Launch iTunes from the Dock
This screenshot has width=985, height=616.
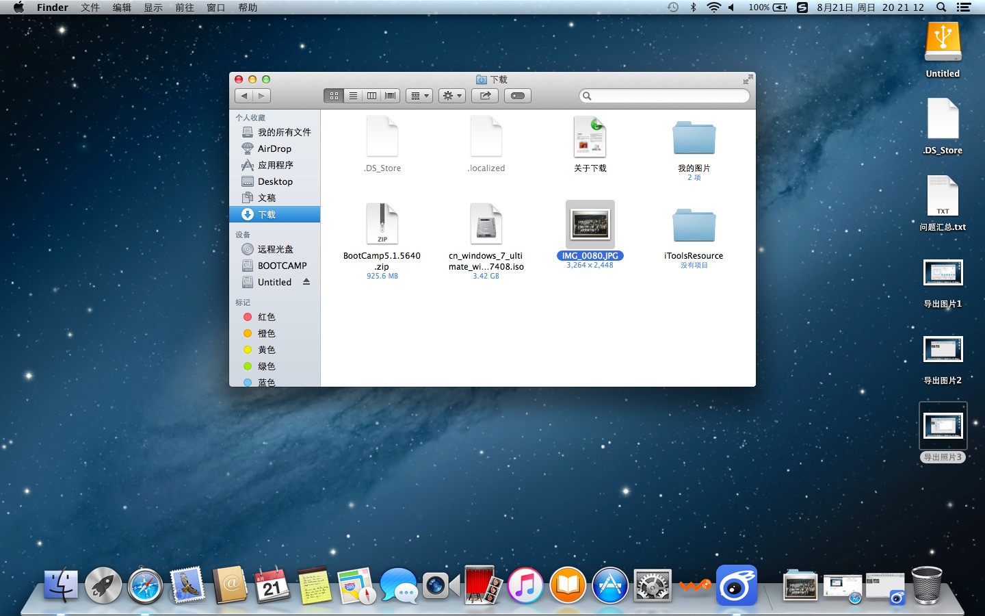pyautogui.click(x=525, y=586)
